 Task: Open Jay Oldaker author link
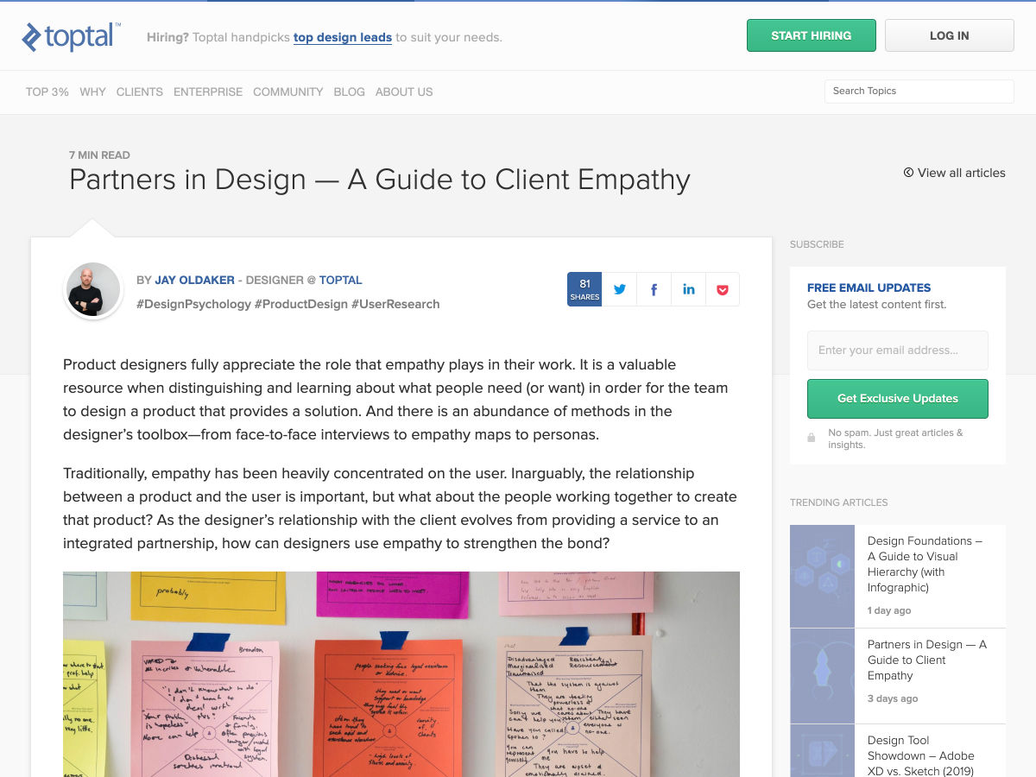click(194, 280)
